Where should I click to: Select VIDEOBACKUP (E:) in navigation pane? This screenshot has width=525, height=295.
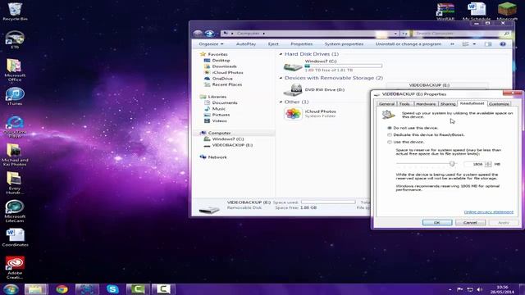click(232, 145)
